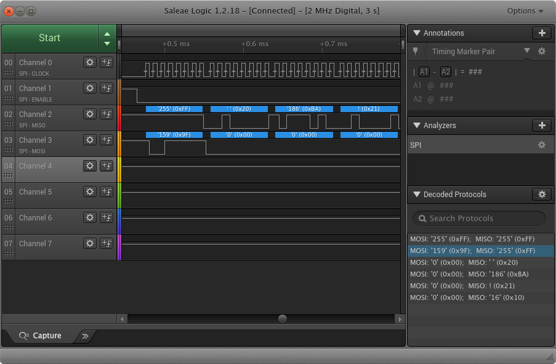Screen dimensions: 556x364
Task: Open Decoded Protocols settings gear
Action: (x=542, y=195)
